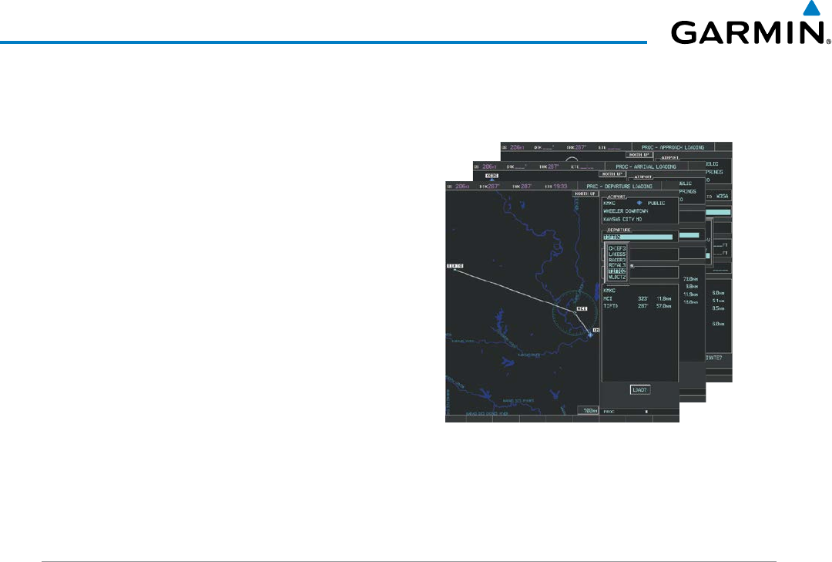Click KMKC row in the sequence list
This screenshot has width=832, height=562.
click(609, 291)
